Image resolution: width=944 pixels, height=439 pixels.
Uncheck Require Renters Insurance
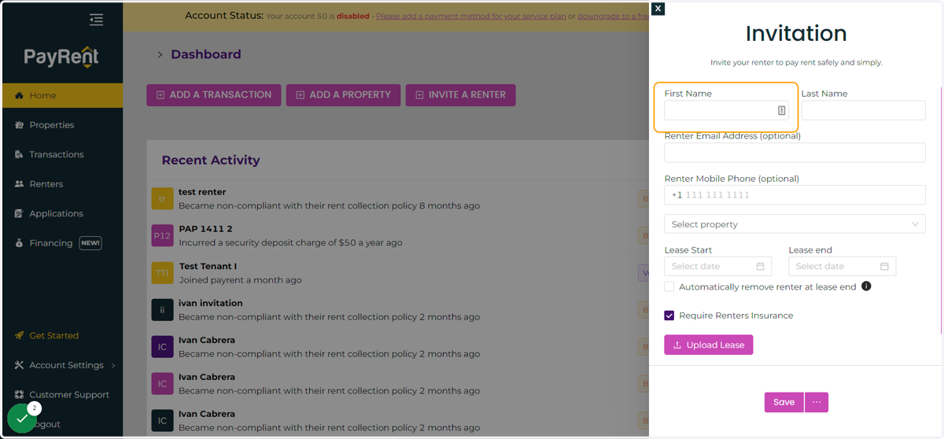click(x=669, y=315)
